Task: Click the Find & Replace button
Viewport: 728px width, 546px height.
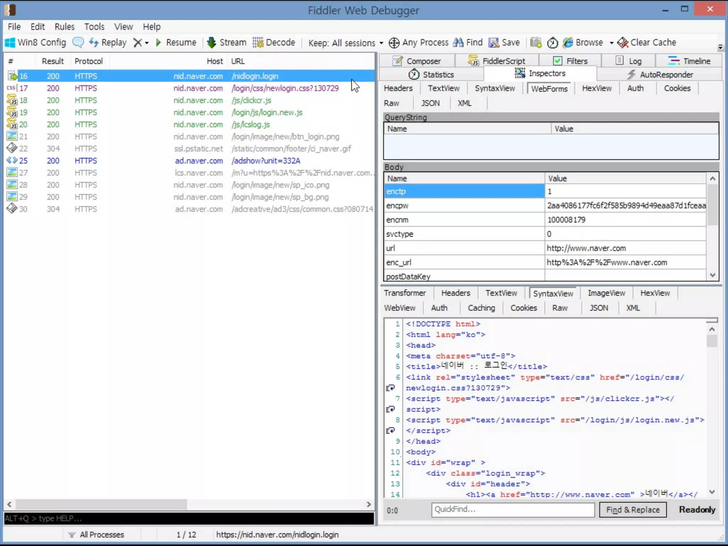Action: point(632,510)
